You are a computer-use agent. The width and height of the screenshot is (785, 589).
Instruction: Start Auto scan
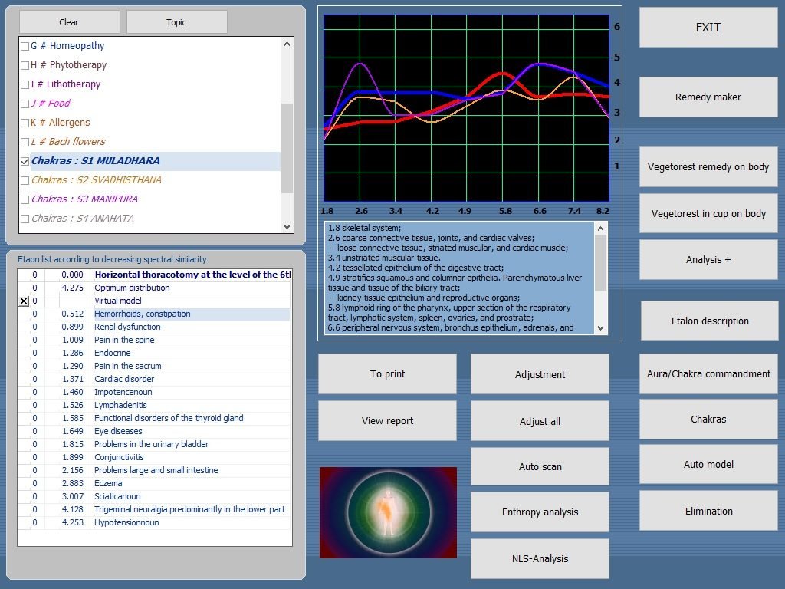(x=540, y=466)
